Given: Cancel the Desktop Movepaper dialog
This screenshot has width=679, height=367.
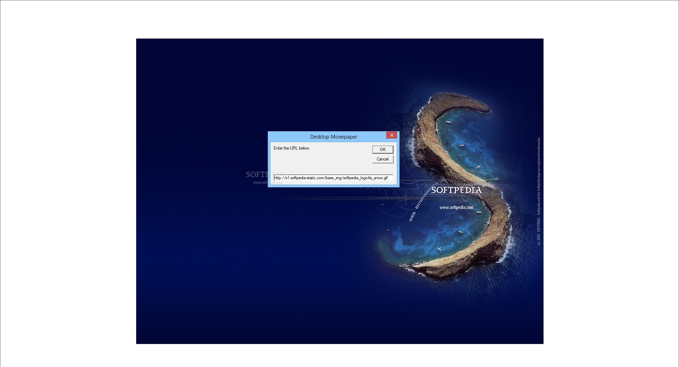Looking at the screenshot, I should (x=383, y=159).
